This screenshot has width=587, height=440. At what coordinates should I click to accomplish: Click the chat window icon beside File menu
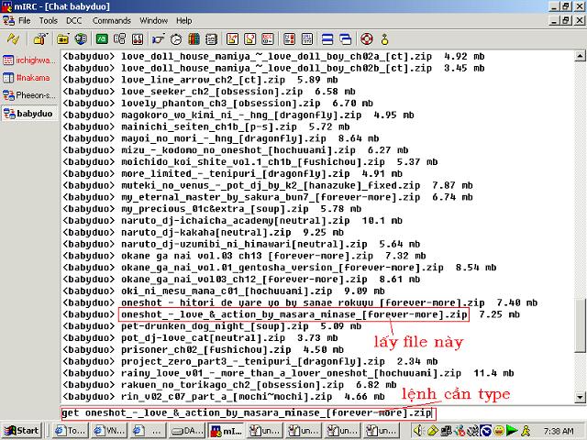(8, 20)
